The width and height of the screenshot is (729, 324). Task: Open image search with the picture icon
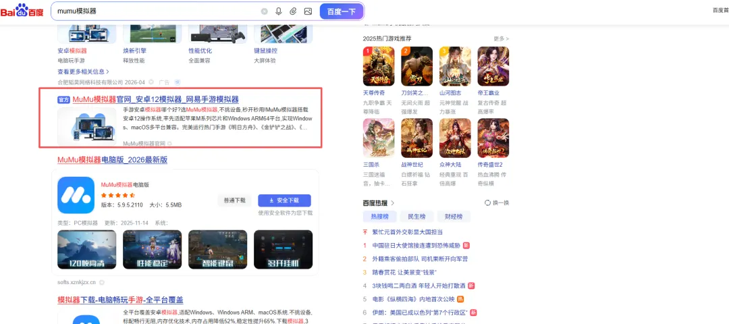(x=308, y=11)
